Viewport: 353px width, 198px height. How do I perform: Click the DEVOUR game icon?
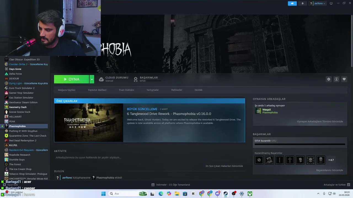tap(6, 79)
